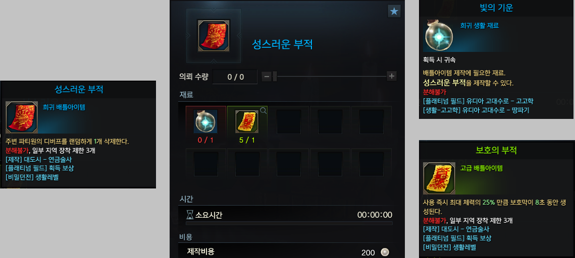Image resolution: width=575 pixels, height=258 pixels.
Task: Click the 빛의 기운 orb icon in tooltip
Action: click(439, 35)
